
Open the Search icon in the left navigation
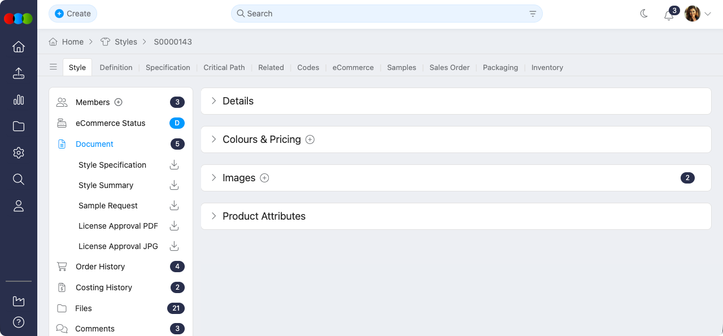point(19,179)
